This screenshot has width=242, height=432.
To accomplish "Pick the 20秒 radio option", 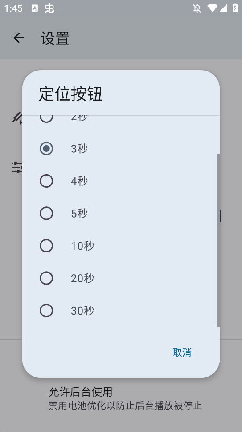I will pos(46,278).
